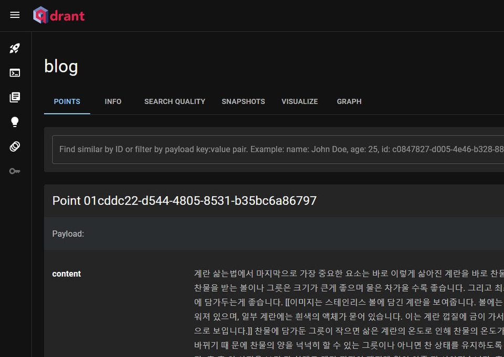Switch to the VISUALIZE tab

300,101
